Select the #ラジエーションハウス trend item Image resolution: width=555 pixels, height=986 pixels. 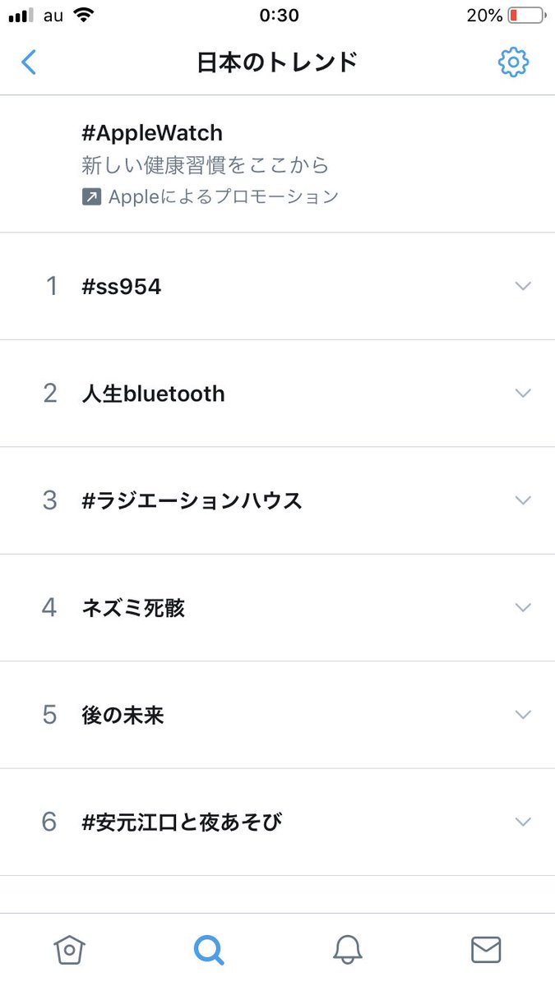[192, 500]
